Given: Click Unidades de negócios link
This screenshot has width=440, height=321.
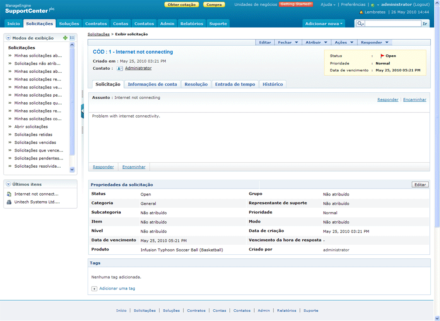Looking at the screenshot, I should (256, 5).
